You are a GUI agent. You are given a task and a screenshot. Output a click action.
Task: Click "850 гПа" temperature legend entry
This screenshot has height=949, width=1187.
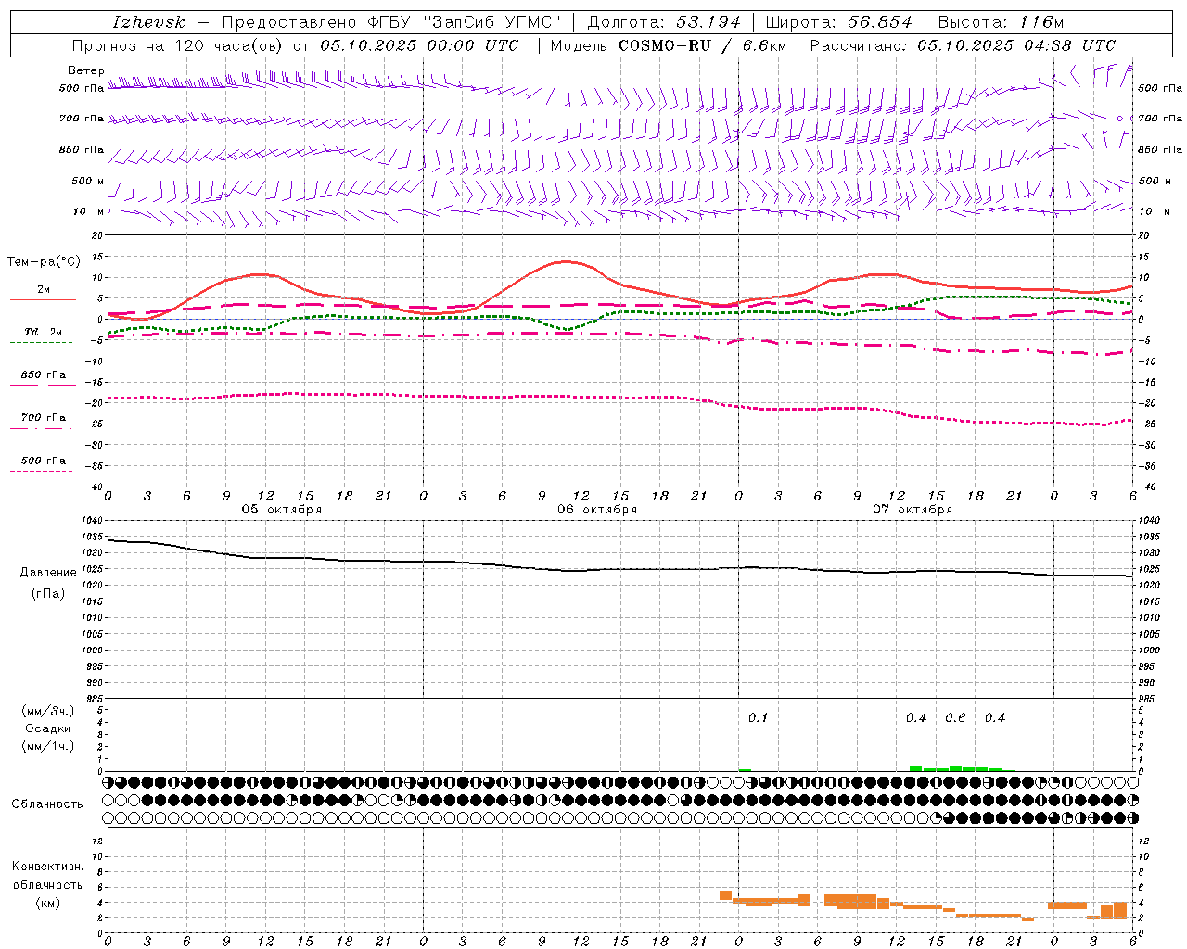[x=44, y=375]
